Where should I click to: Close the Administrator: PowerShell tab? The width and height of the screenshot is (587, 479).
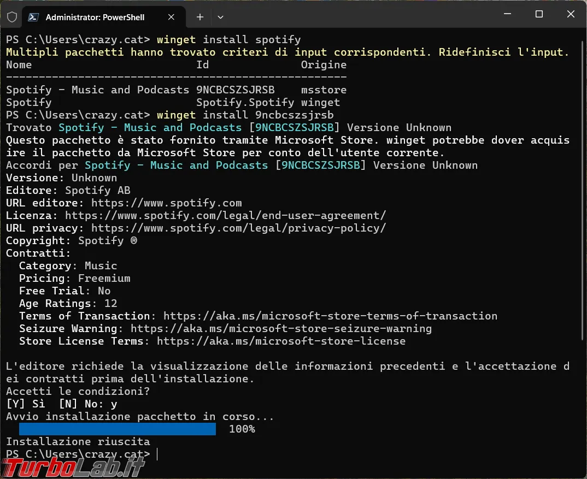point(171,17)
